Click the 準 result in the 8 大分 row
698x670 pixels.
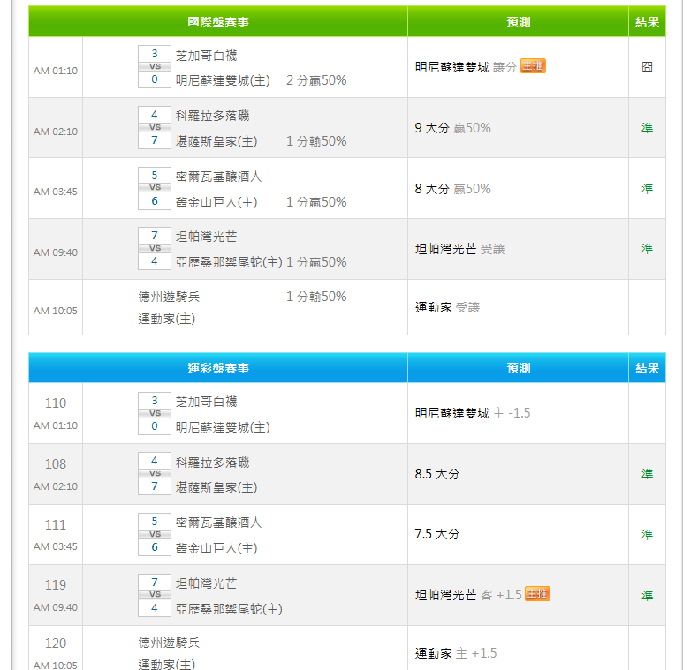coord(647,189)
